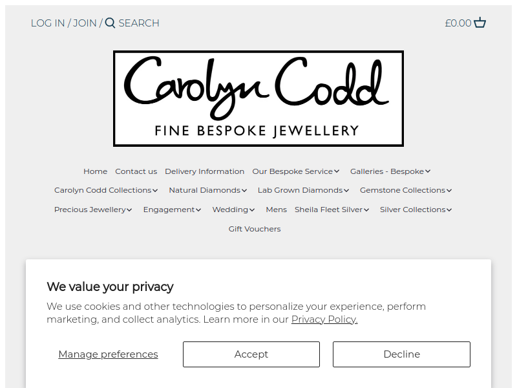Expand Natural Diamonds menu
517x388 pixels.
[x=208, y=190]
